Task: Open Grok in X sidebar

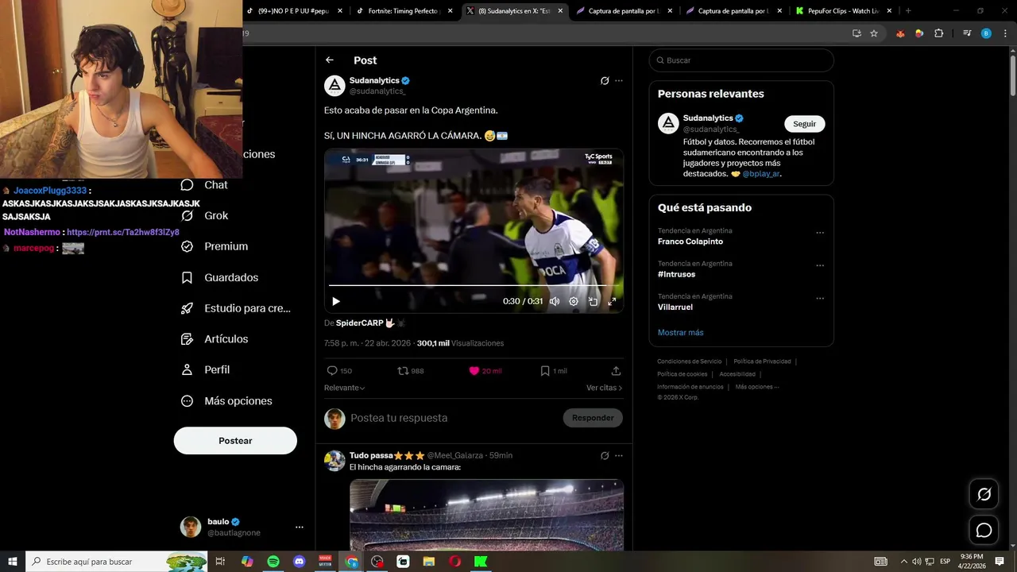Action: (x=205, y=216)
